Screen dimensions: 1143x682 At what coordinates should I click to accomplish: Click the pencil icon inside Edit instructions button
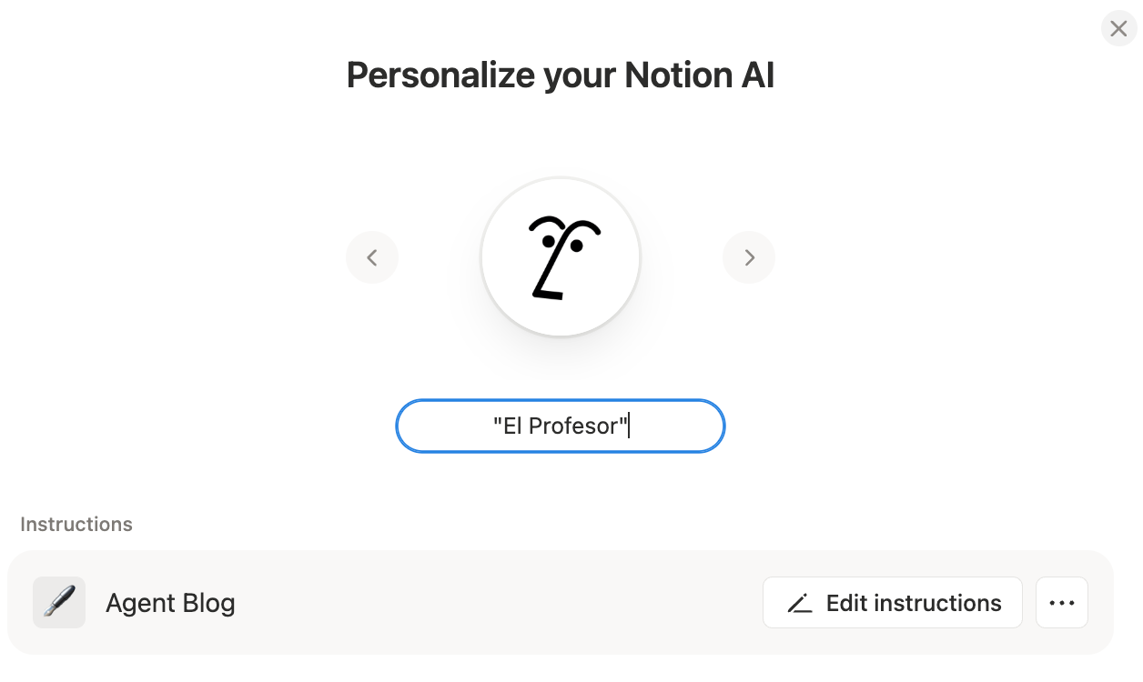pos(799,602)
